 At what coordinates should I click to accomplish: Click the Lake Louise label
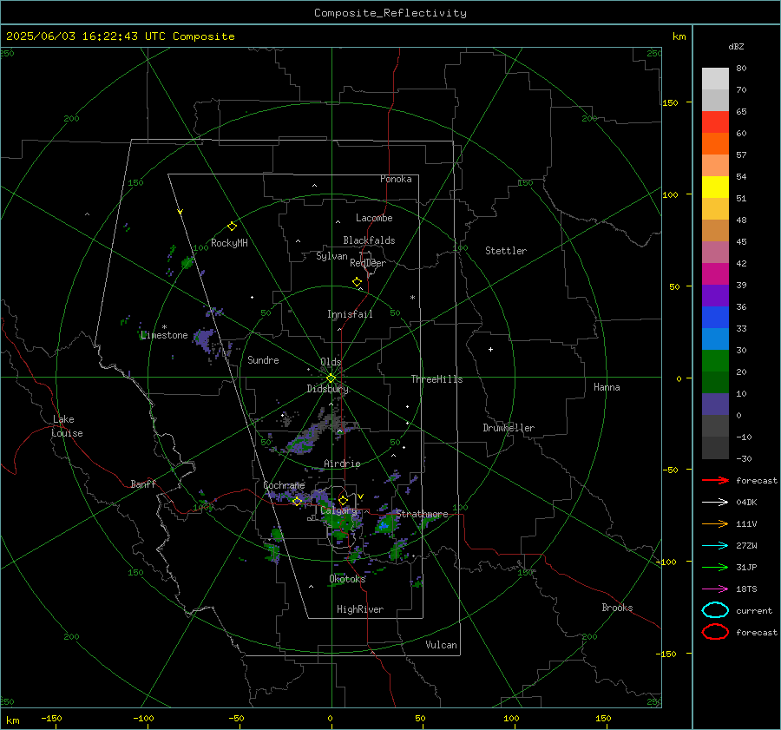(67, 426)
